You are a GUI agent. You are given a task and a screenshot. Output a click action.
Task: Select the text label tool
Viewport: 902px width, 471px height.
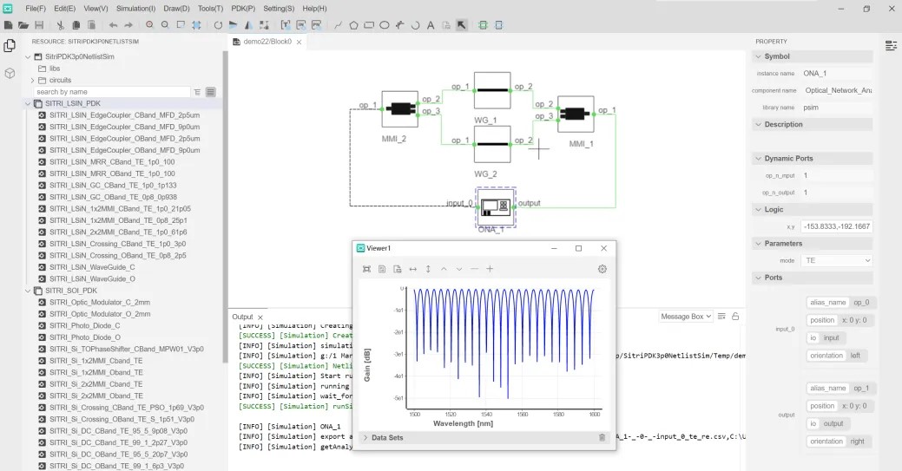pos(431,25)
